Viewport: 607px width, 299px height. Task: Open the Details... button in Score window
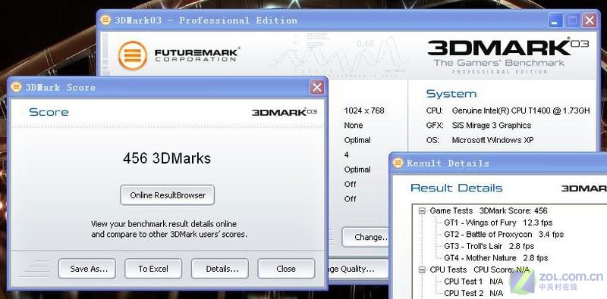tap(220, 269)
